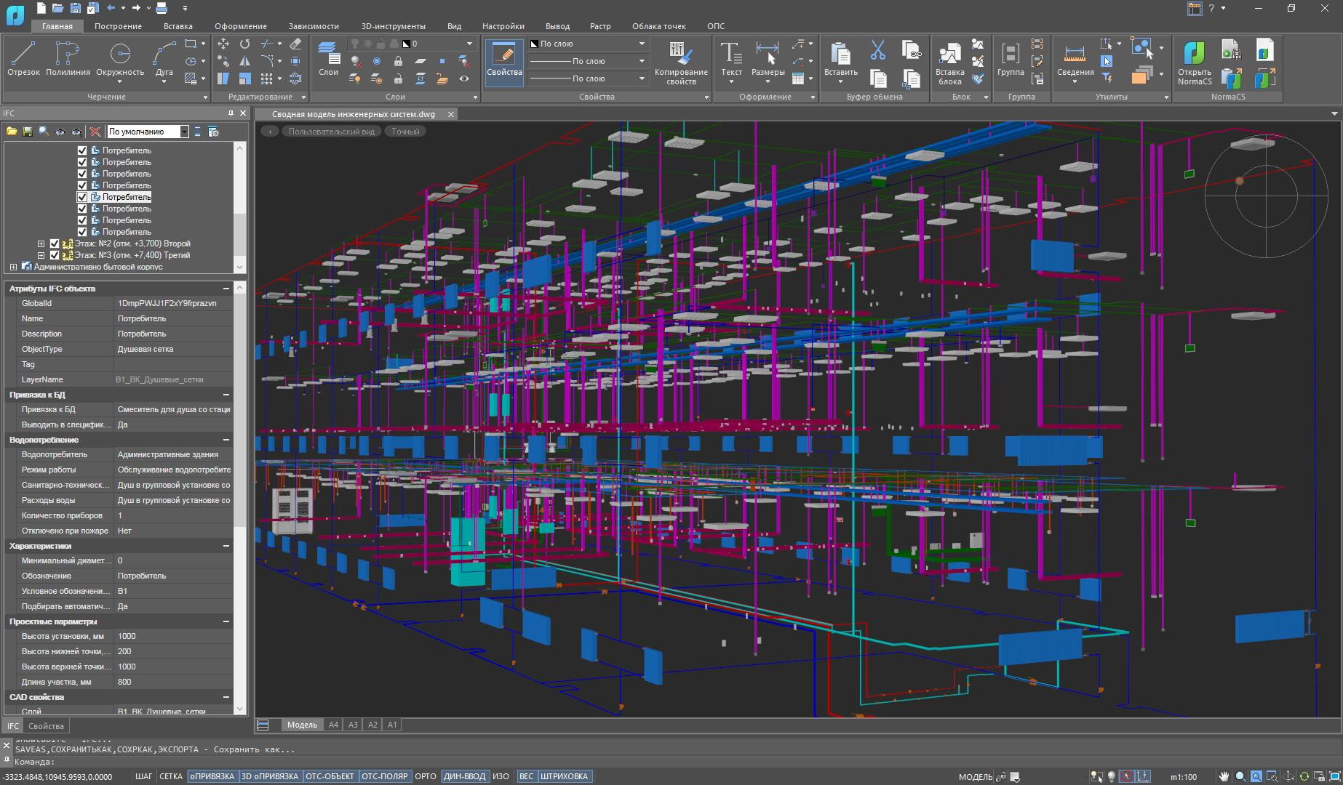1343x785 pixels.
Task: Click the IFC panel open folder icon
Action: tap(12, 132)
